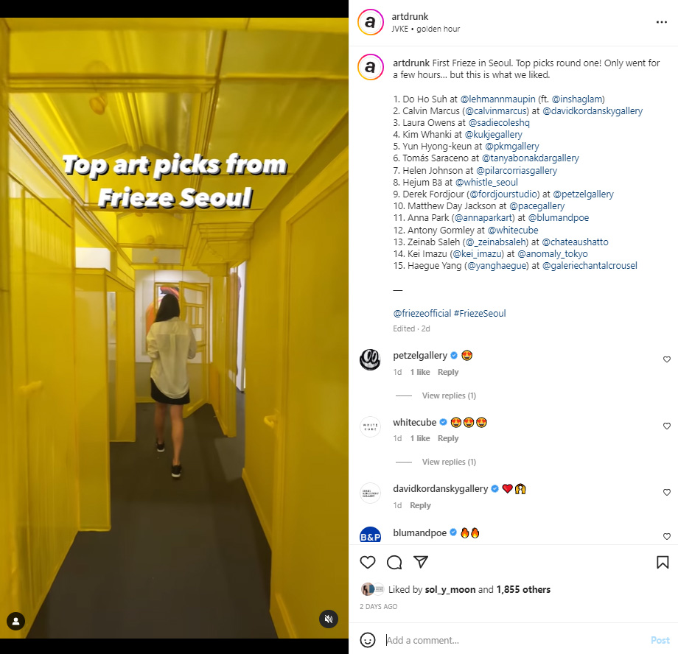
Task: Open more options three-dot menu
Action: (x=662, y=22)
